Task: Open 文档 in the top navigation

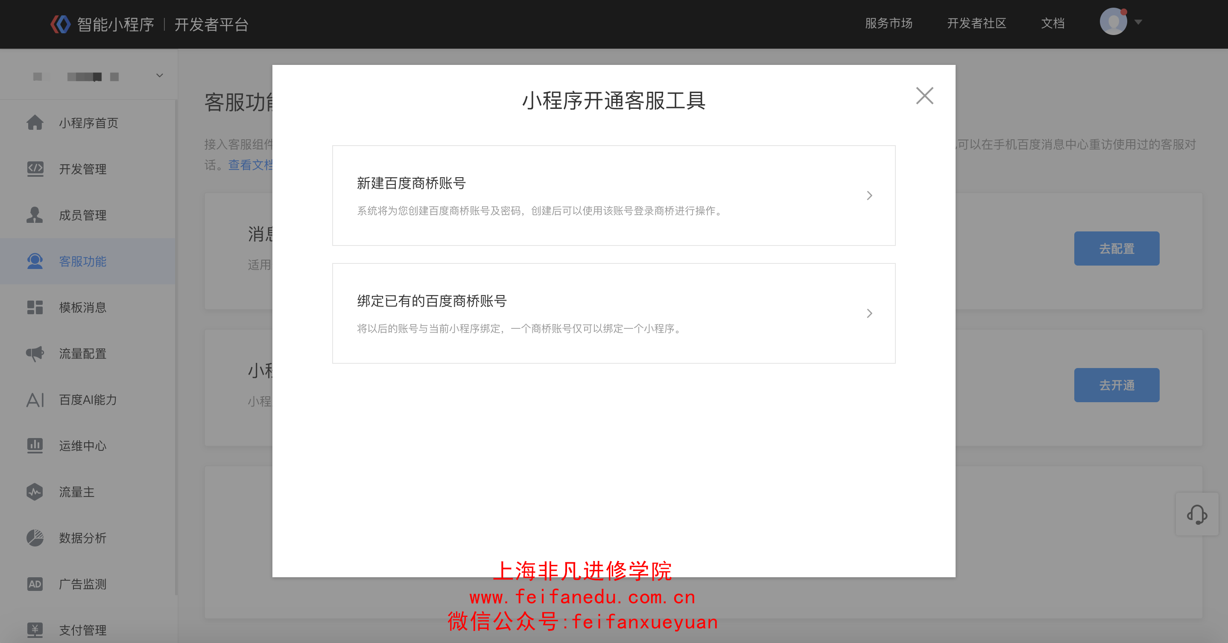Action: coord(1053,23)
